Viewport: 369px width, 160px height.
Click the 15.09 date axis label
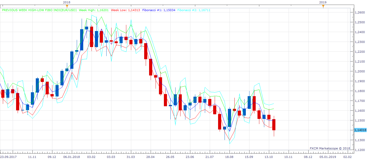click(x=249, y=157)
